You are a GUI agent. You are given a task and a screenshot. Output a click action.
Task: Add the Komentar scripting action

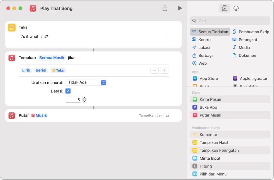(230, 135)
